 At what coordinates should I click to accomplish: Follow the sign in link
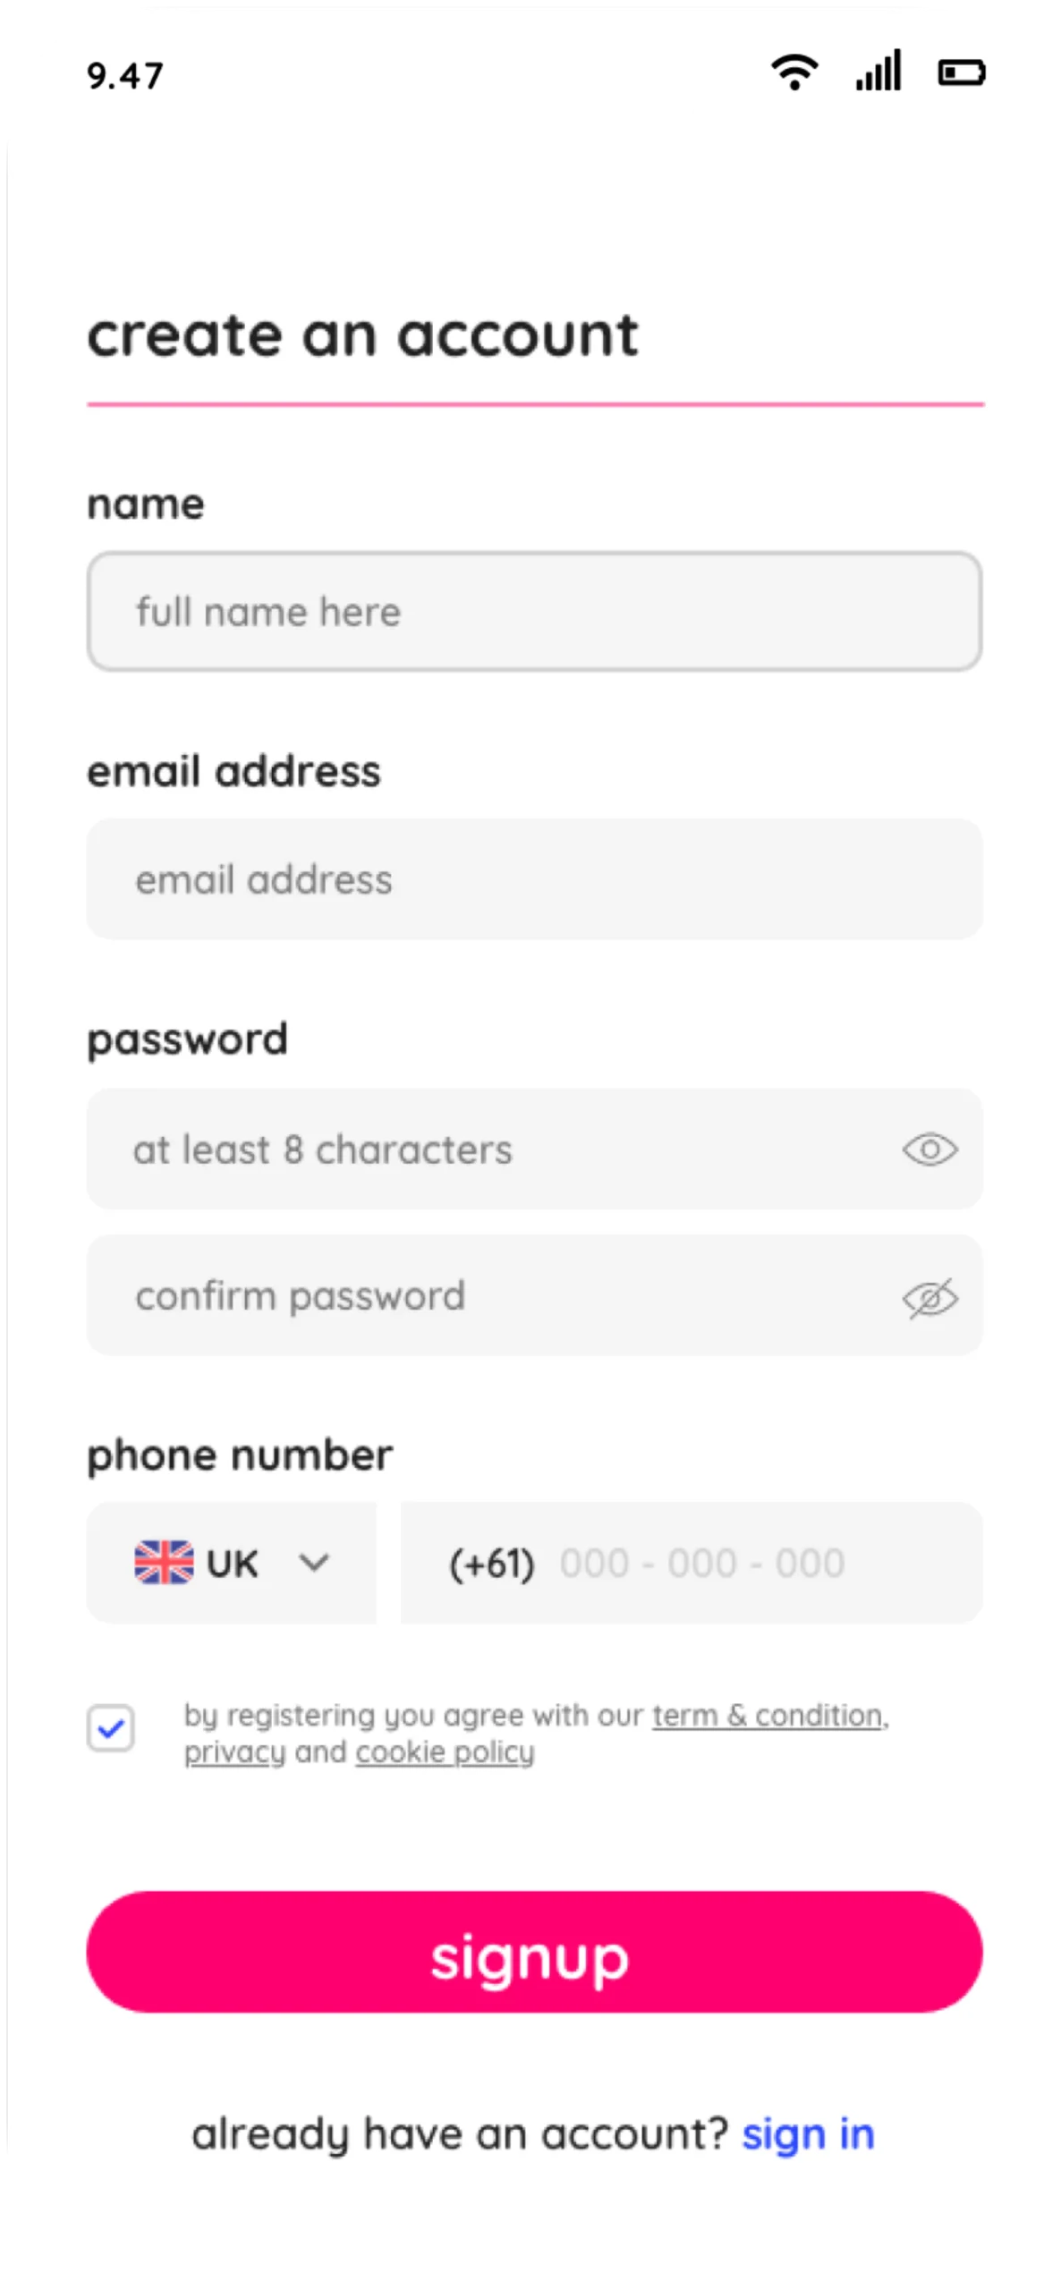[808, 2134]
